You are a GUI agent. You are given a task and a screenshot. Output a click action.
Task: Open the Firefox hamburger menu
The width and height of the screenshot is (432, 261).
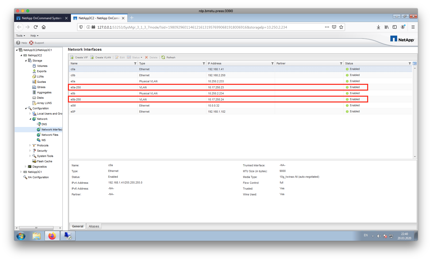413,27
